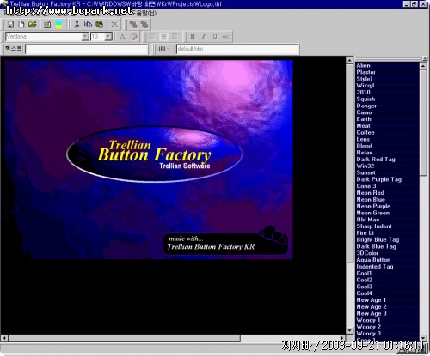This screenshot has height=356, width=430.
Task: Click canvas vertical scrollbar down arrow
Action: 349,330
